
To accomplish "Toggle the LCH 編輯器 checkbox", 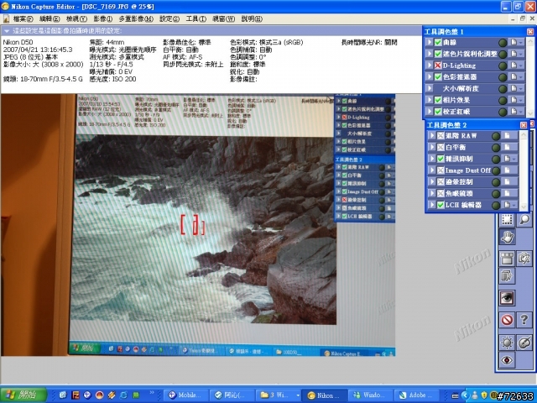I will coord(441,205).
